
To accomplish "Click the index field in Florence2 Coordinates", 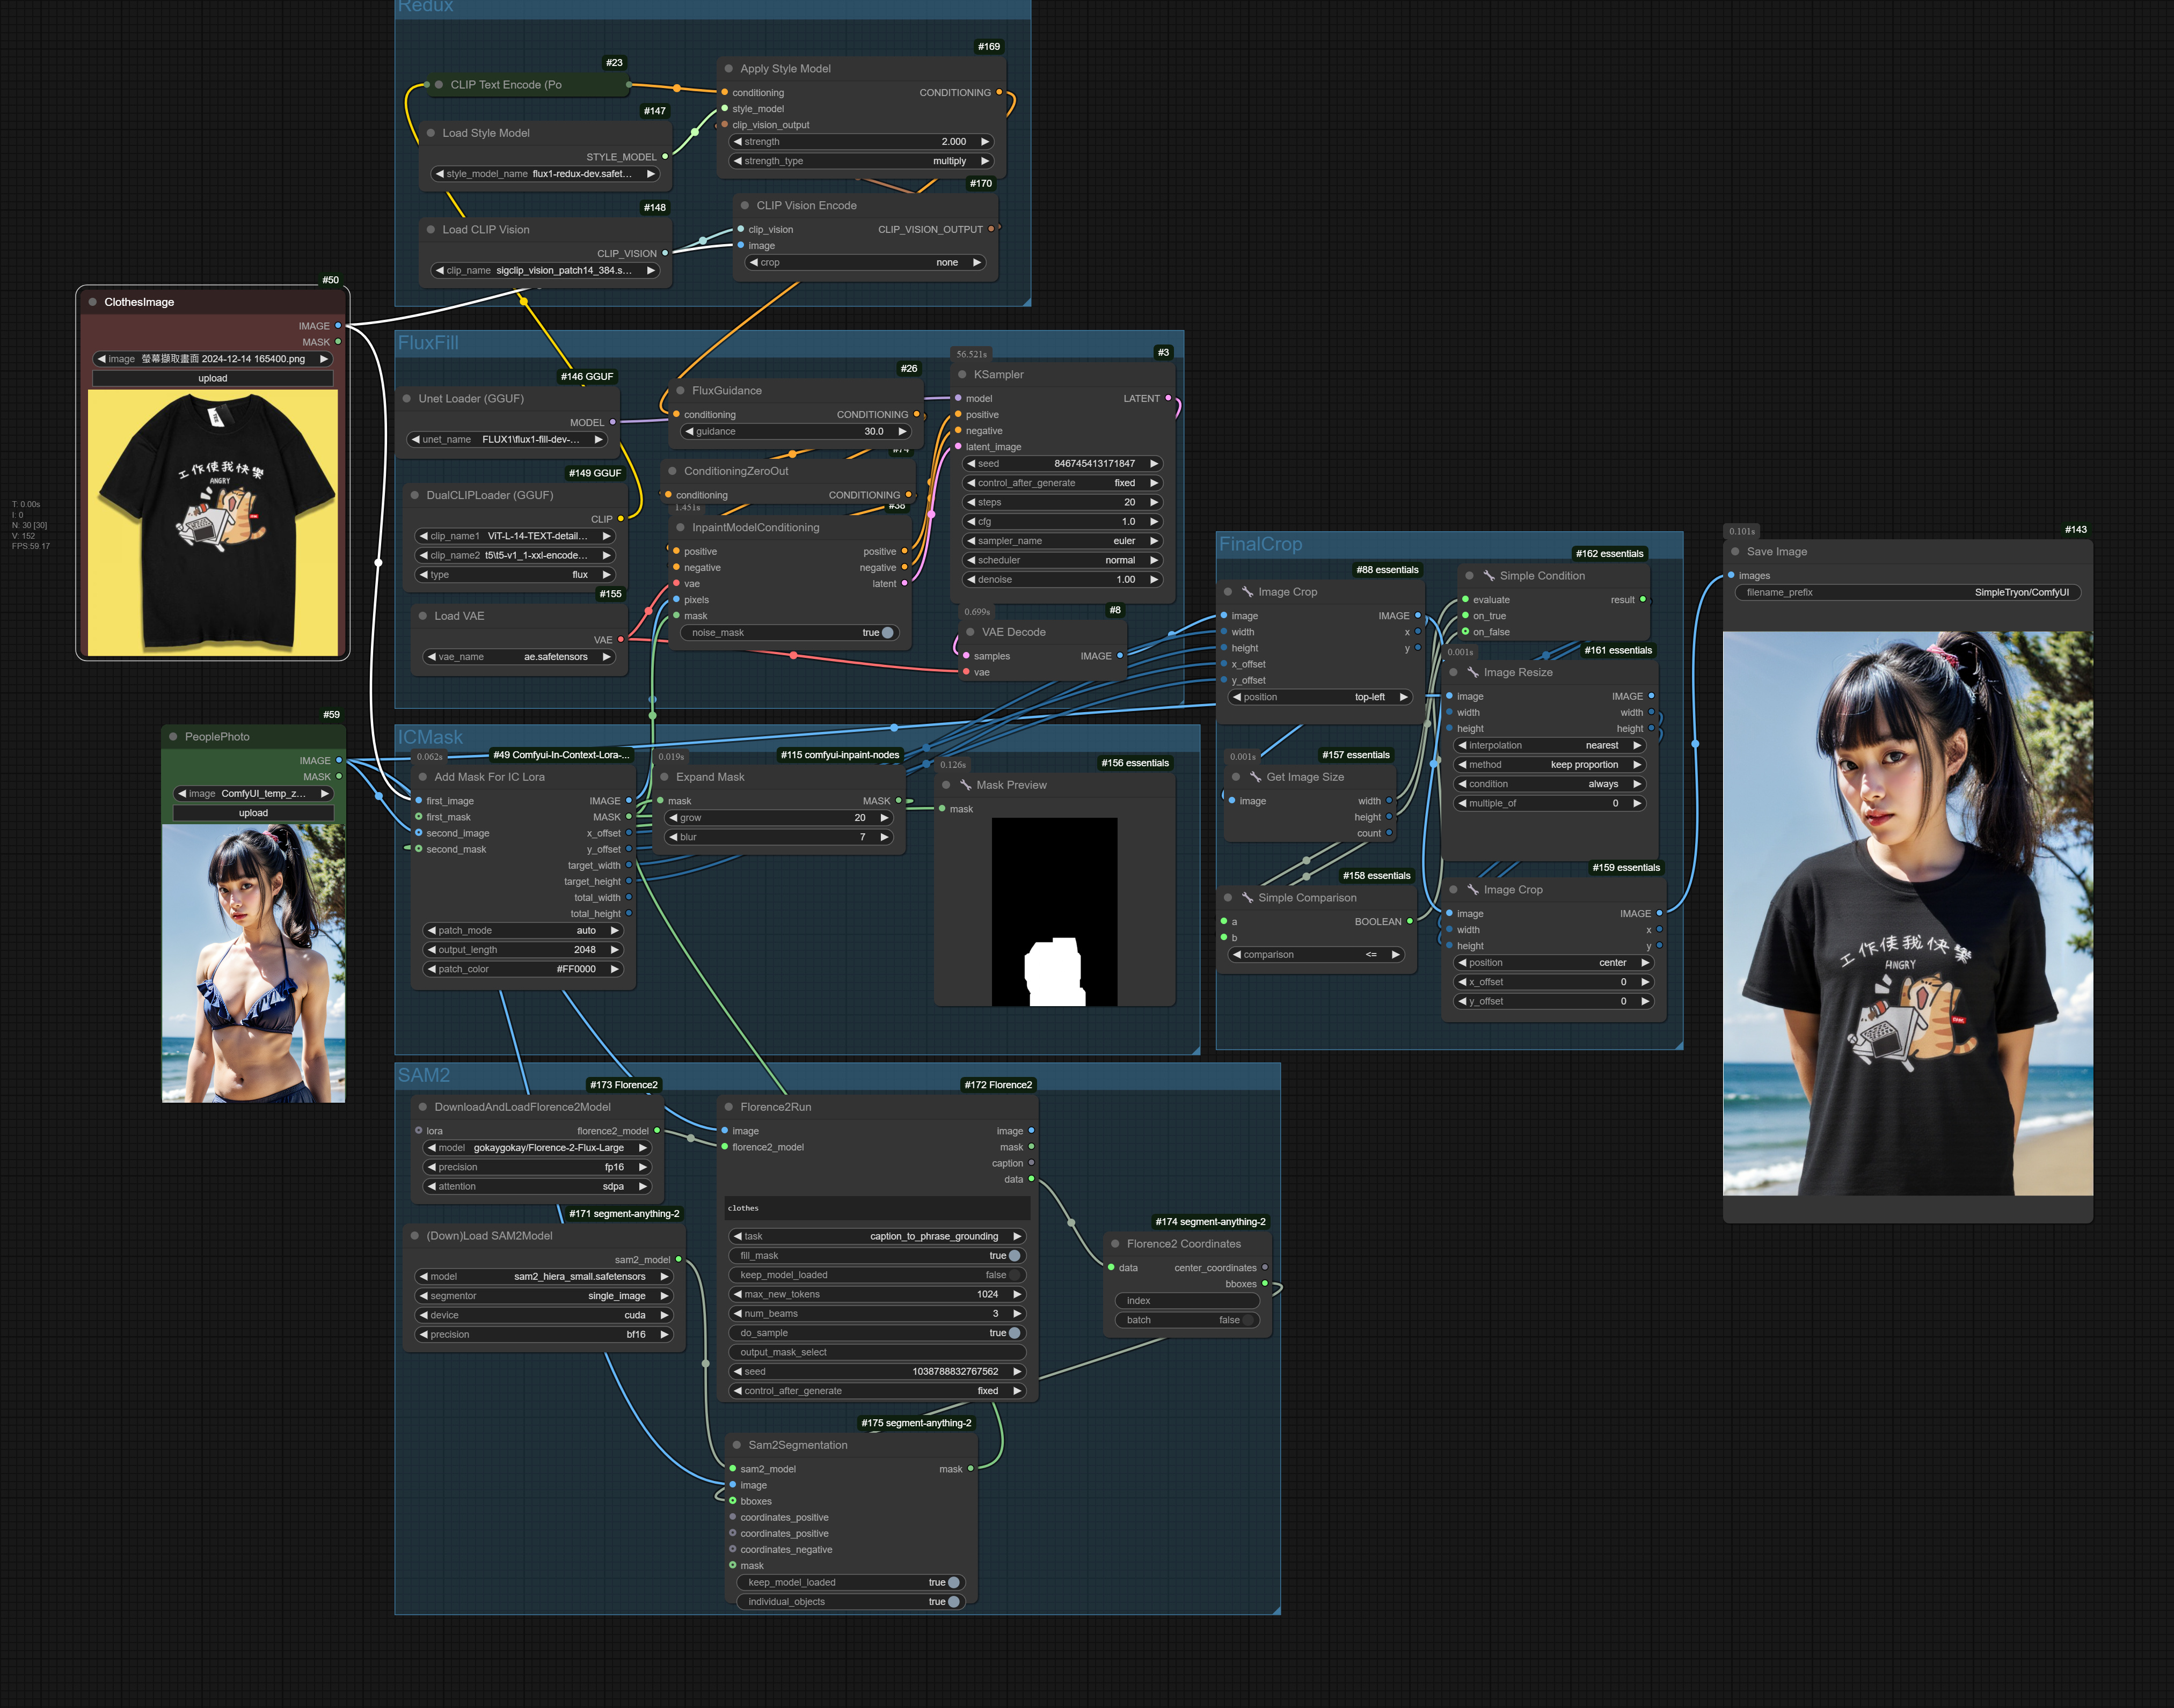I will tap(1187, 1301).
